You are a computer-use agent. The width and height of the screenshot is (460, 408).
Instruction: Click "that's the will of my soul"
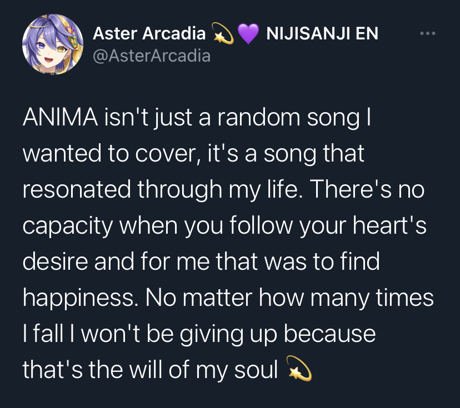click(x=150, y=370)
